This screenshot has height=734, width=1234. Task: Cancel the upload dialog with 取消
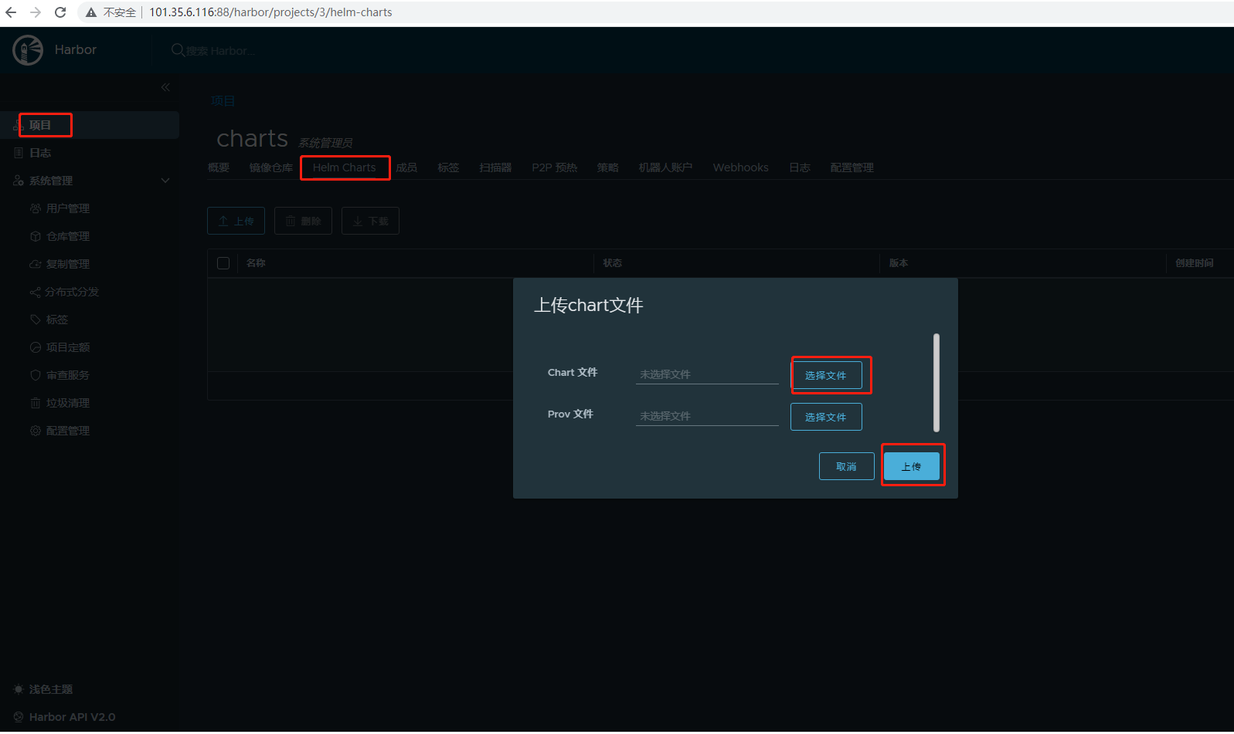(x=846, y=466)
